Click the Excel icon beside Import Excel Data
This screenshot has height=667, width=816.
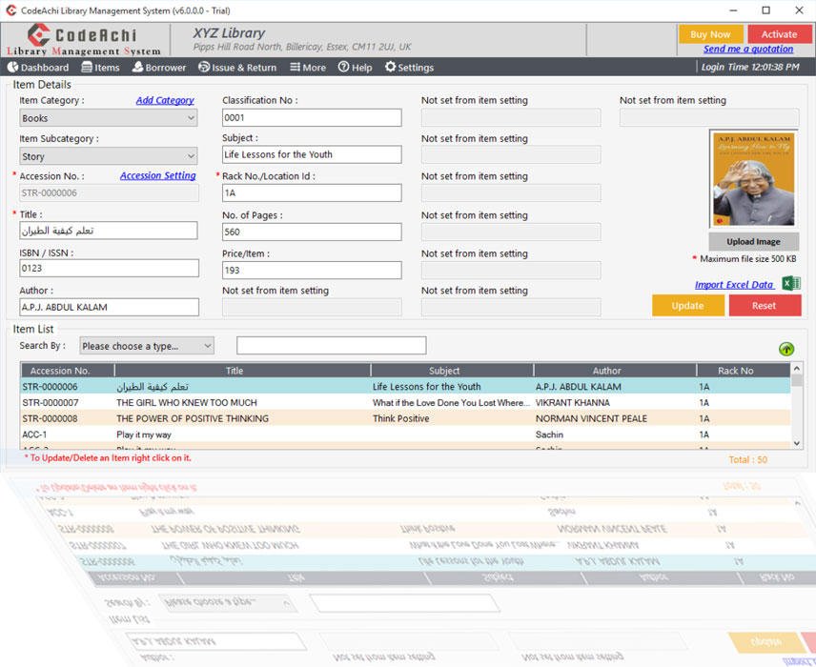point(790,283)
